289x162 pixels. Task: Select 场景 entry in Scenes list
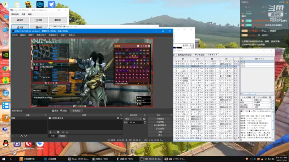29,118
